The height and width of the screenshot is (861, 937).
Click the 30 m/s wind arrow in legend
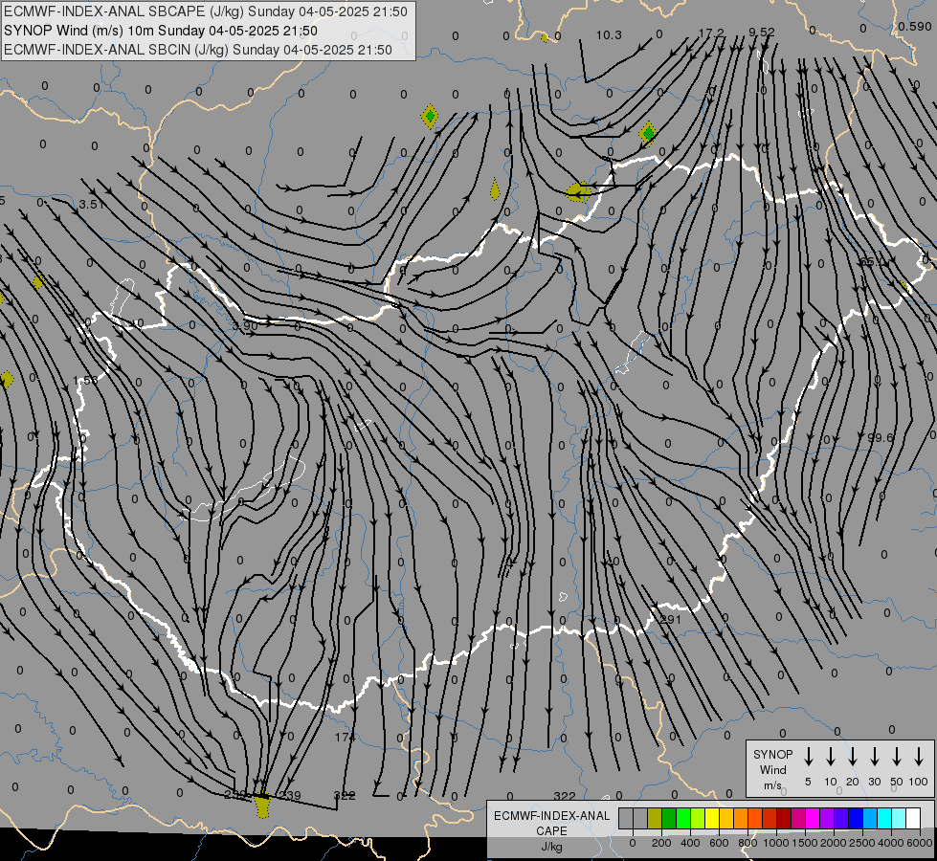pyautogui.click(x=874, y=757)
